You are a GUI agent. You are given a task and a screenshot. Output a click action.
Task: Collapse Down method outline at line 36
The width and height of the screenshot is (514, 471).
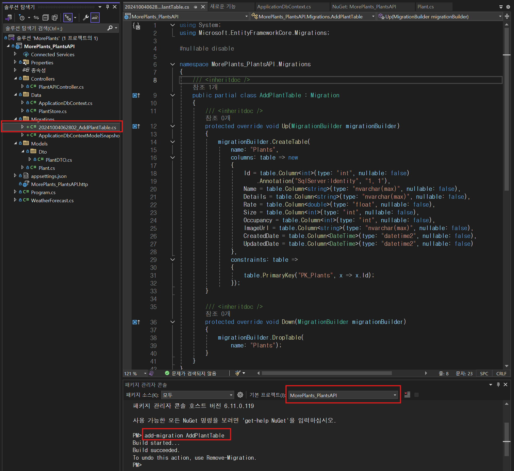(x=173, y=322)
